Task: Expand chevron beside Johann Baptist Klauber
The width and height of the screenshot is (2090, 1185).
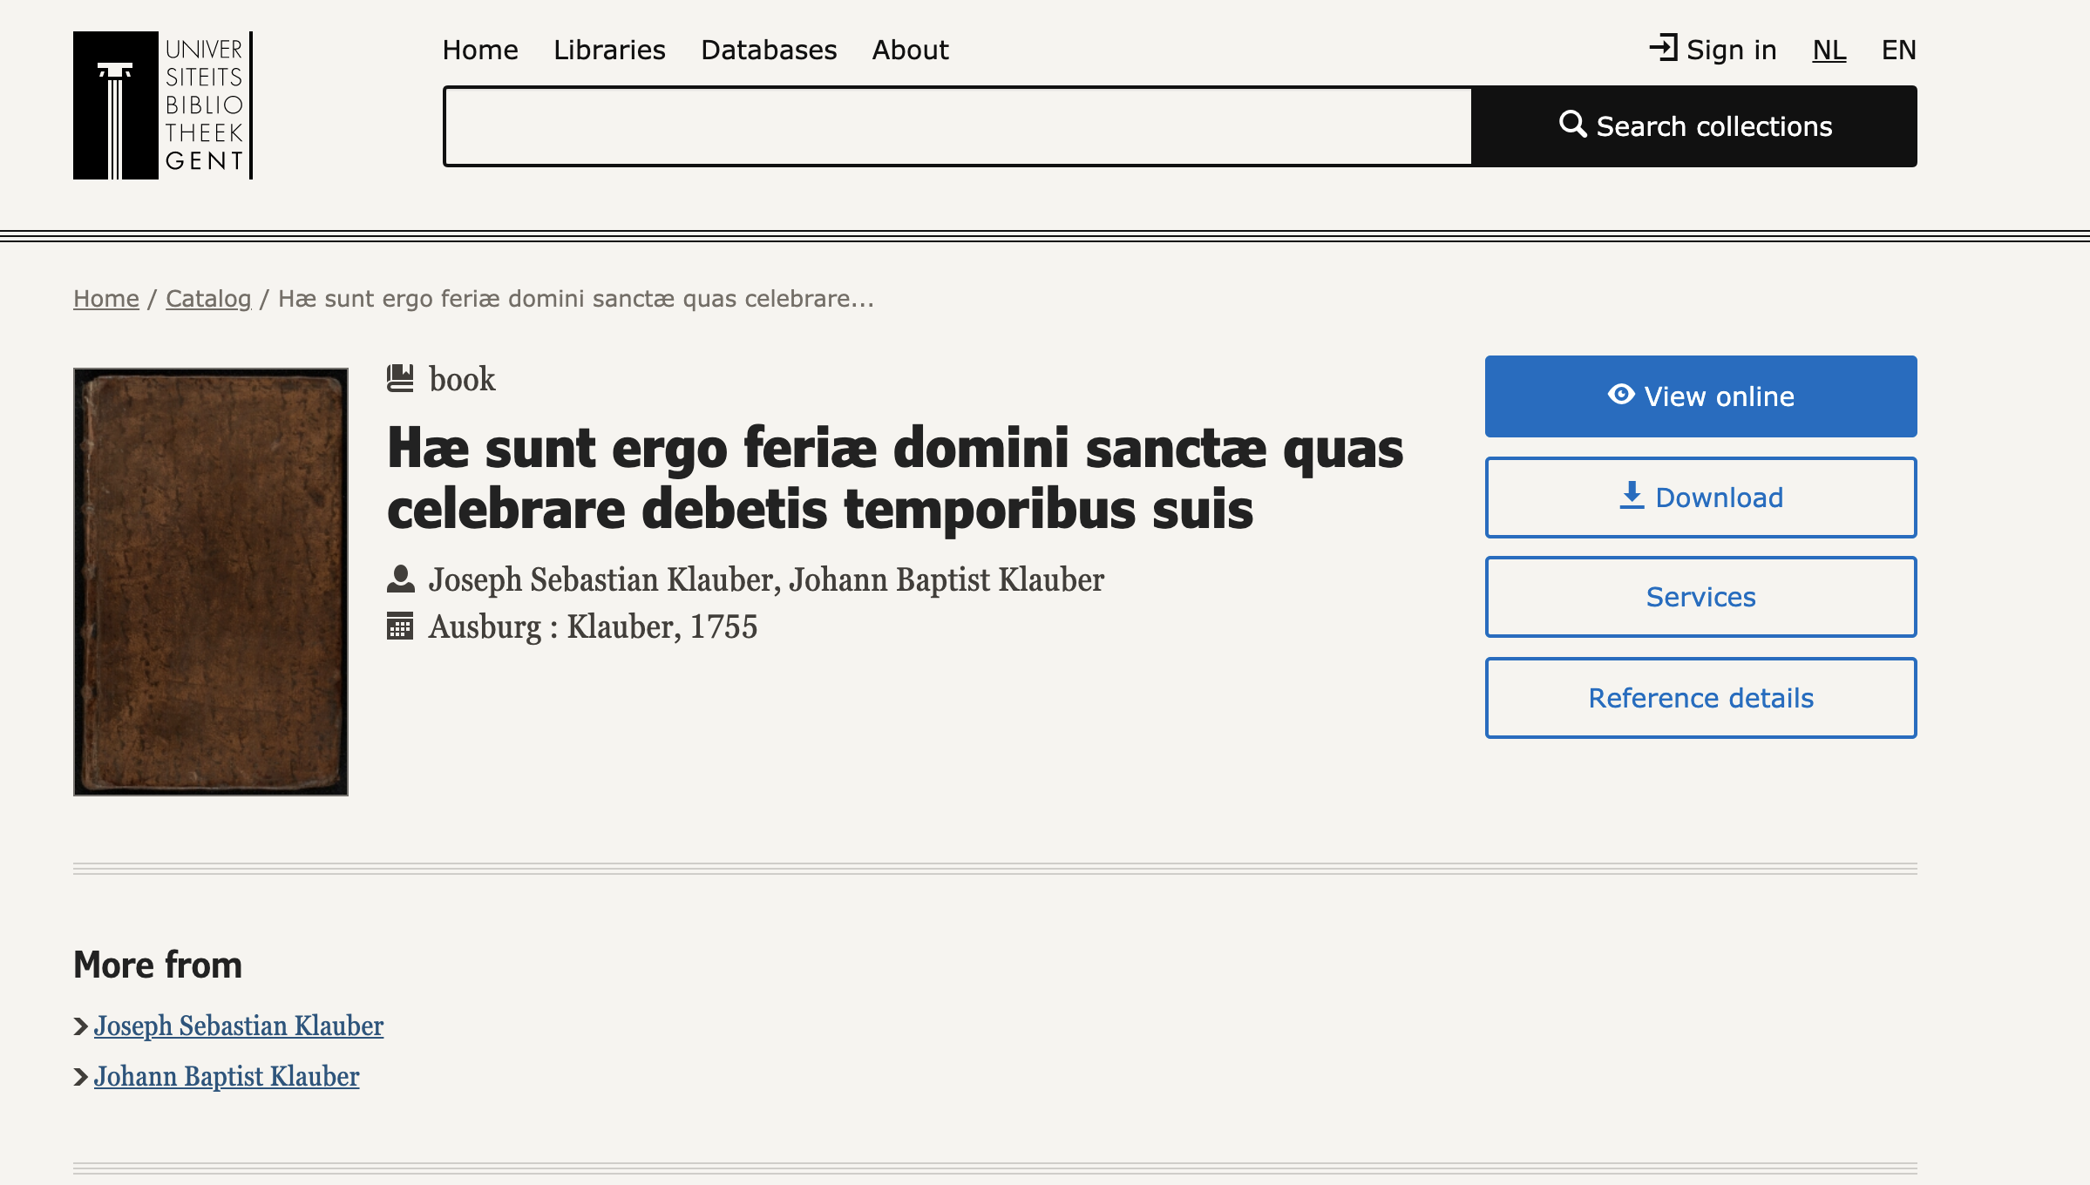Action: [x=81, y=1077]
